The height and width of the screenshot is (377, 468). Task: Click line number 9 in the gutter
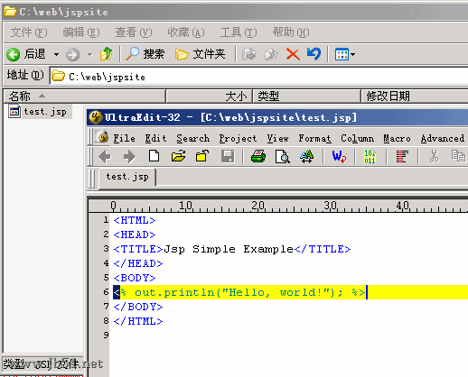coord(106,335)
